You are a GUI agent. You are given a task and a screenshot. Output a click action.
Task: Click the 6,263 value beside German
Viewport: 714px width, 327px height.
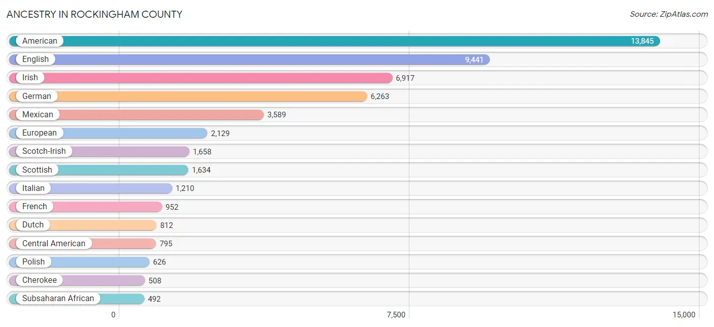pos(380,96)
